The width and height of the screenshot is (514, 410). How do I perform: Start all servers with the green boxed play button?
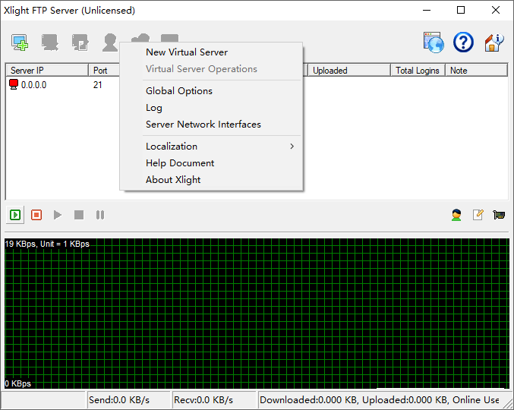pyautogui.click(x=15, y=215)
